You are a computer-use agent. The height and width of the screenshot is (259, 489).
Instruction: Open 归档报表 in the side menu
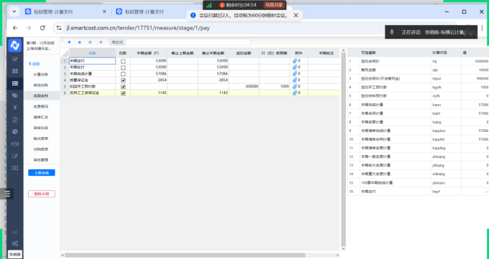[41, 149]
